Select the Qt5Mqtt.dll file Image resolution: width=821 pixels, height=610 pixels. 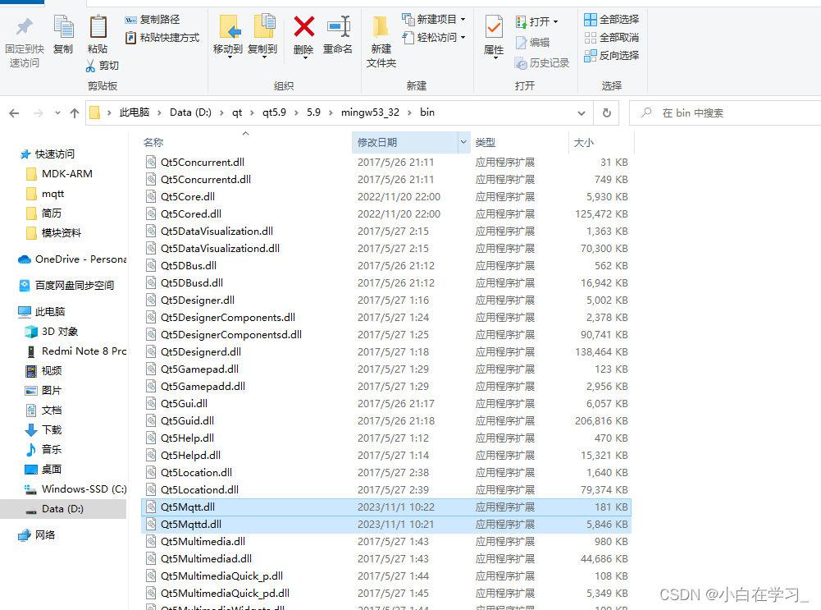[x=385, y=507]
